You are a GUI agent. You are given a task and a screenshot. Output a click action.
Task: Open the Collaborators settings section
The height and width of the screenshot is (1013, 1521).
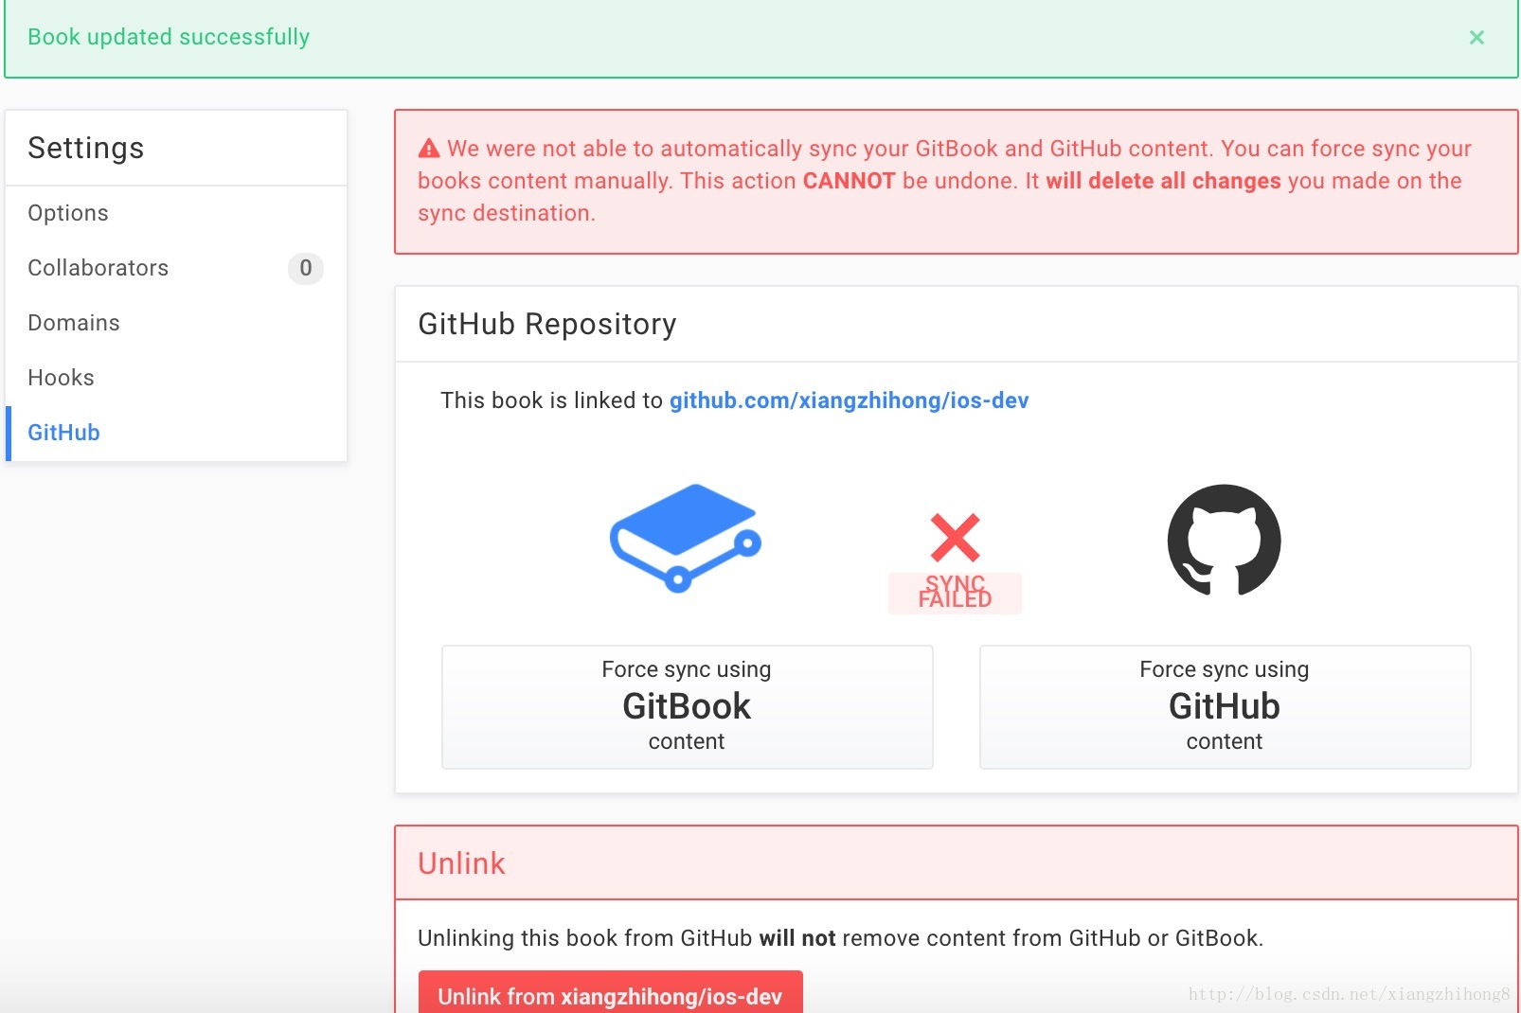(176, 268)
